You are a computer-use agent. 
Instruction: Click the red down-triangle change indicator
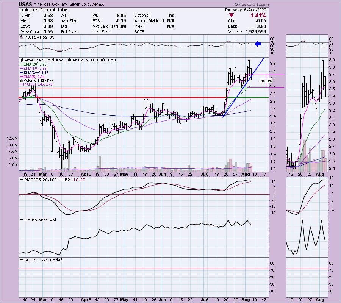pos(232,16)
